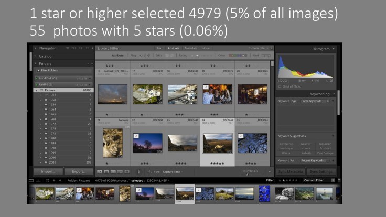Set Navigator zoom to FILL
386x217 pixels.
[x=73, y=48]
